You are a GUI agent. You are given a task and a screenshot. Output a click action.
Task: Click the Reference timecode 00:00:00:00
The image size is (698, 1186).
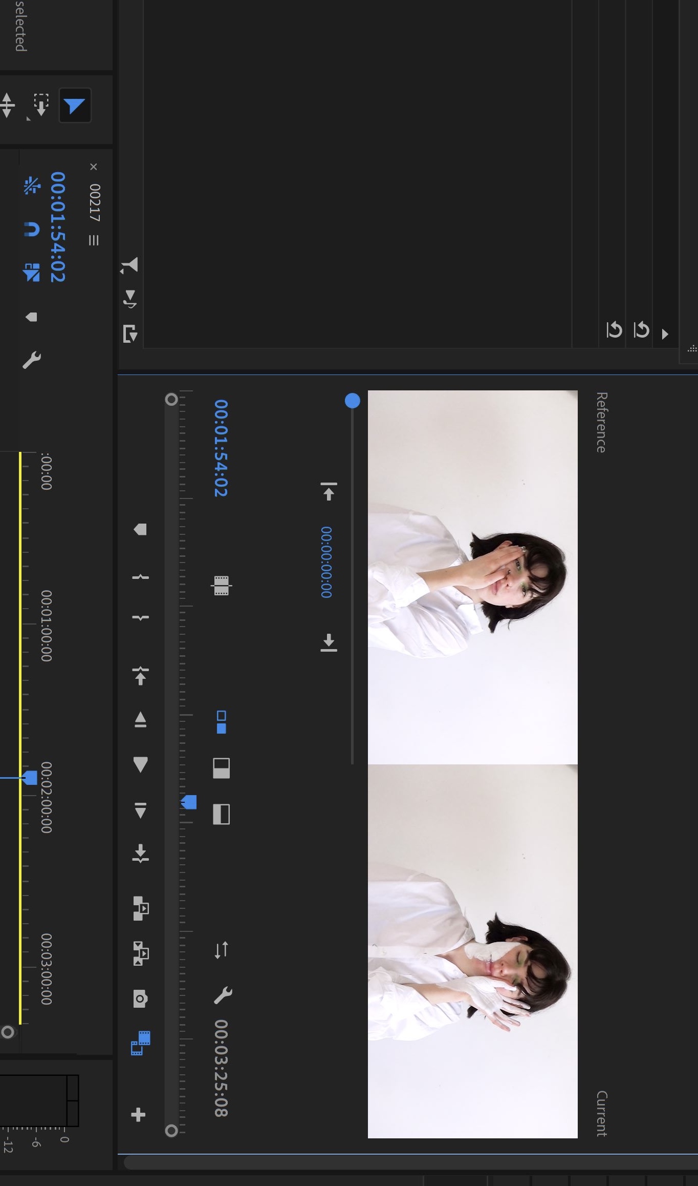point(326,562)
